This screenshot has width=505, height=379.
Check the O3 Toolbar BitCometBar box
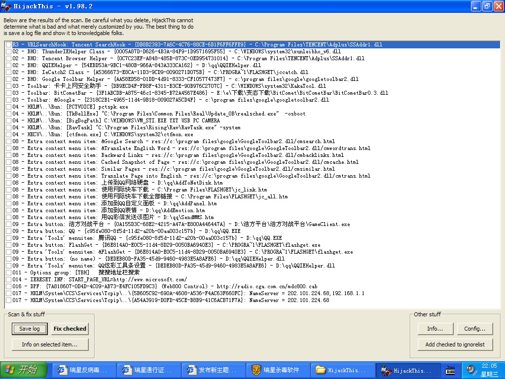tap(9, 93)
